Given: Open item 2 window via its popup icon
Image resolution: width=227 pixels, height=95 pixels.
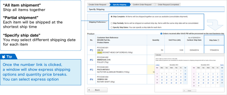Looking at the screenshot, I should click(x=91, y=60).
